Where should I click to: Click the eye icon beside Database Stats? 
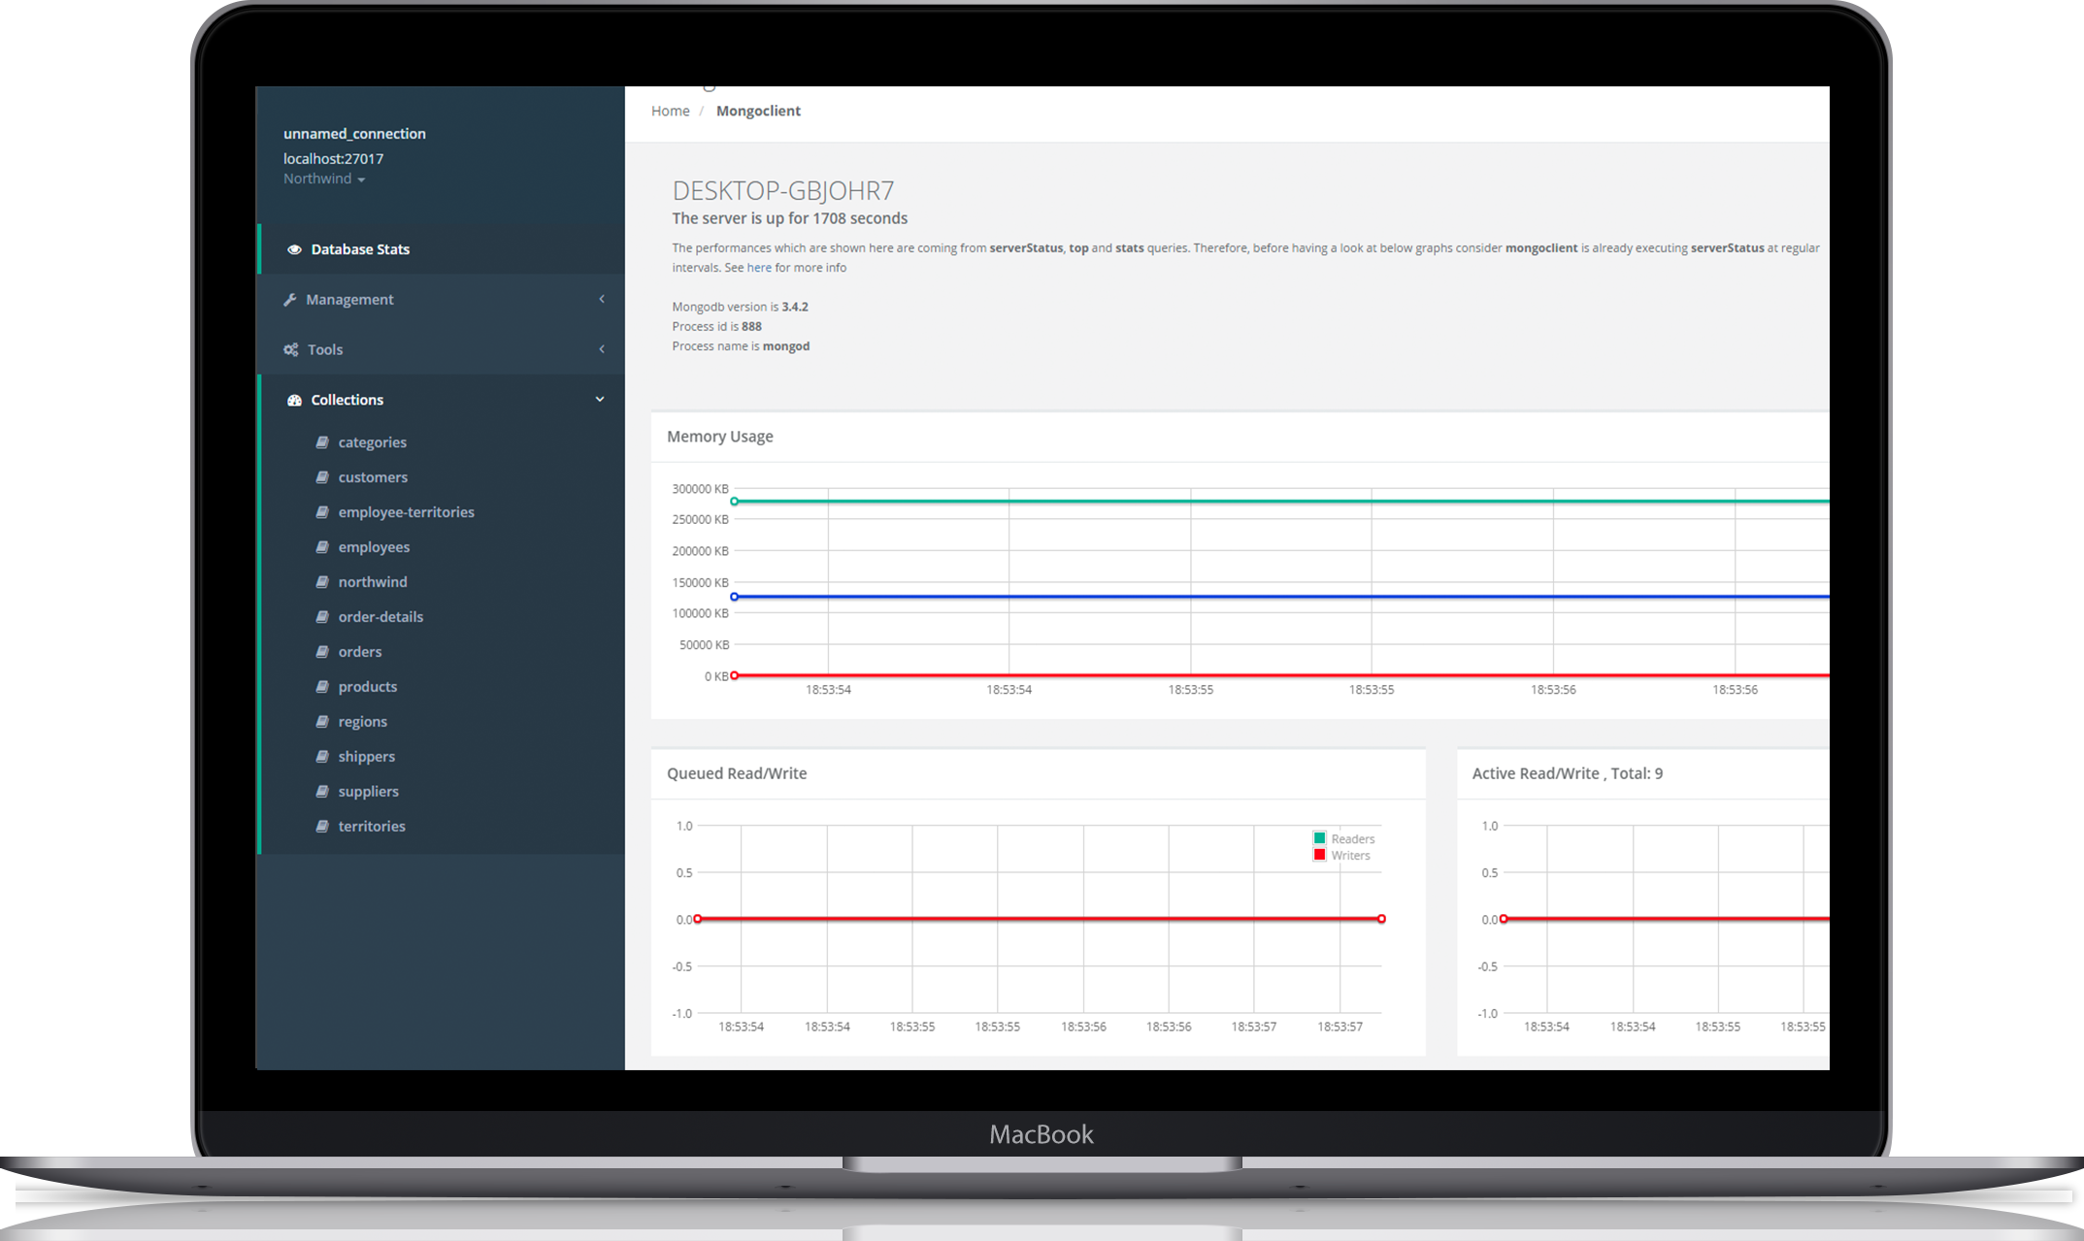[x=294, y=249]
